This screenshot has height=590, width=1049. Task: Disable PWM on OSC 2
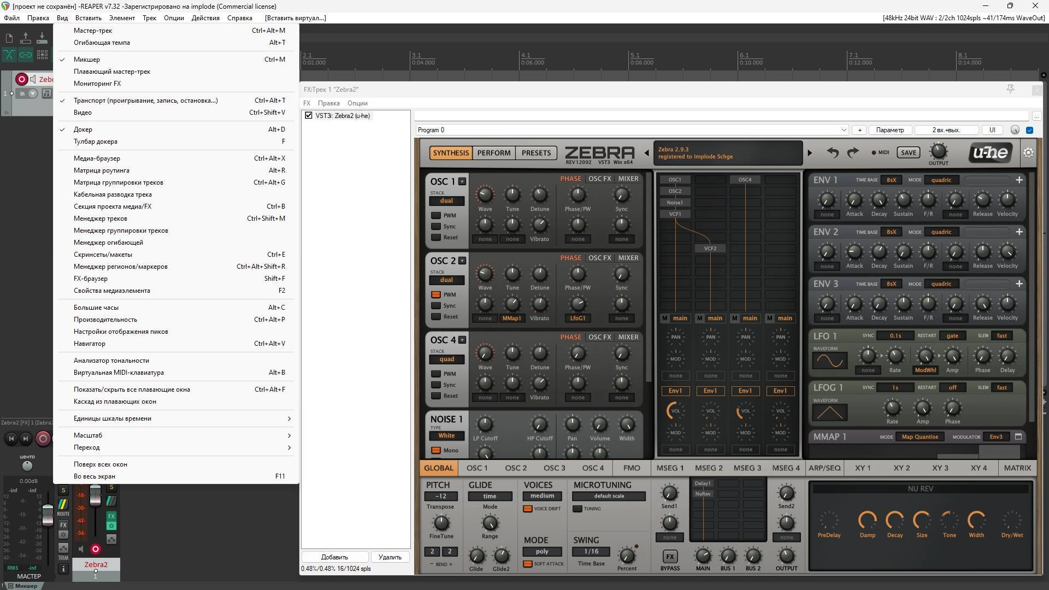pos(436,294)
